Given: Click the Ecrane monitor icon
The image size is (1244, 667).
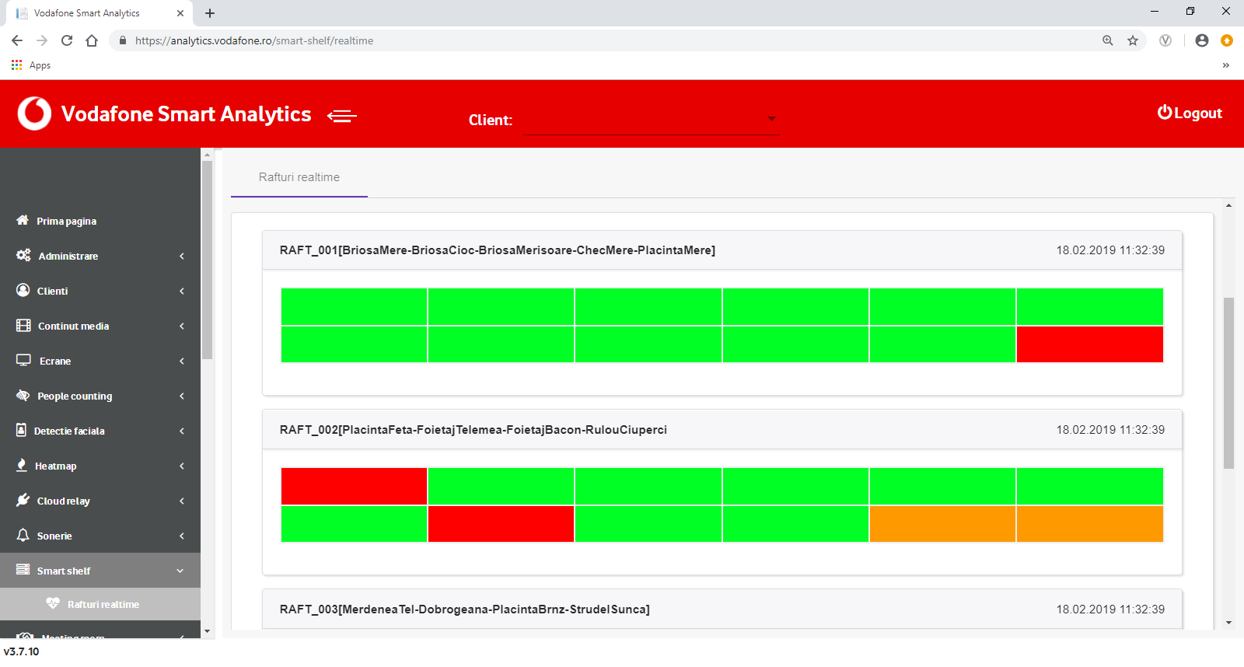Looking at the screenshot, I should point(23,360).
